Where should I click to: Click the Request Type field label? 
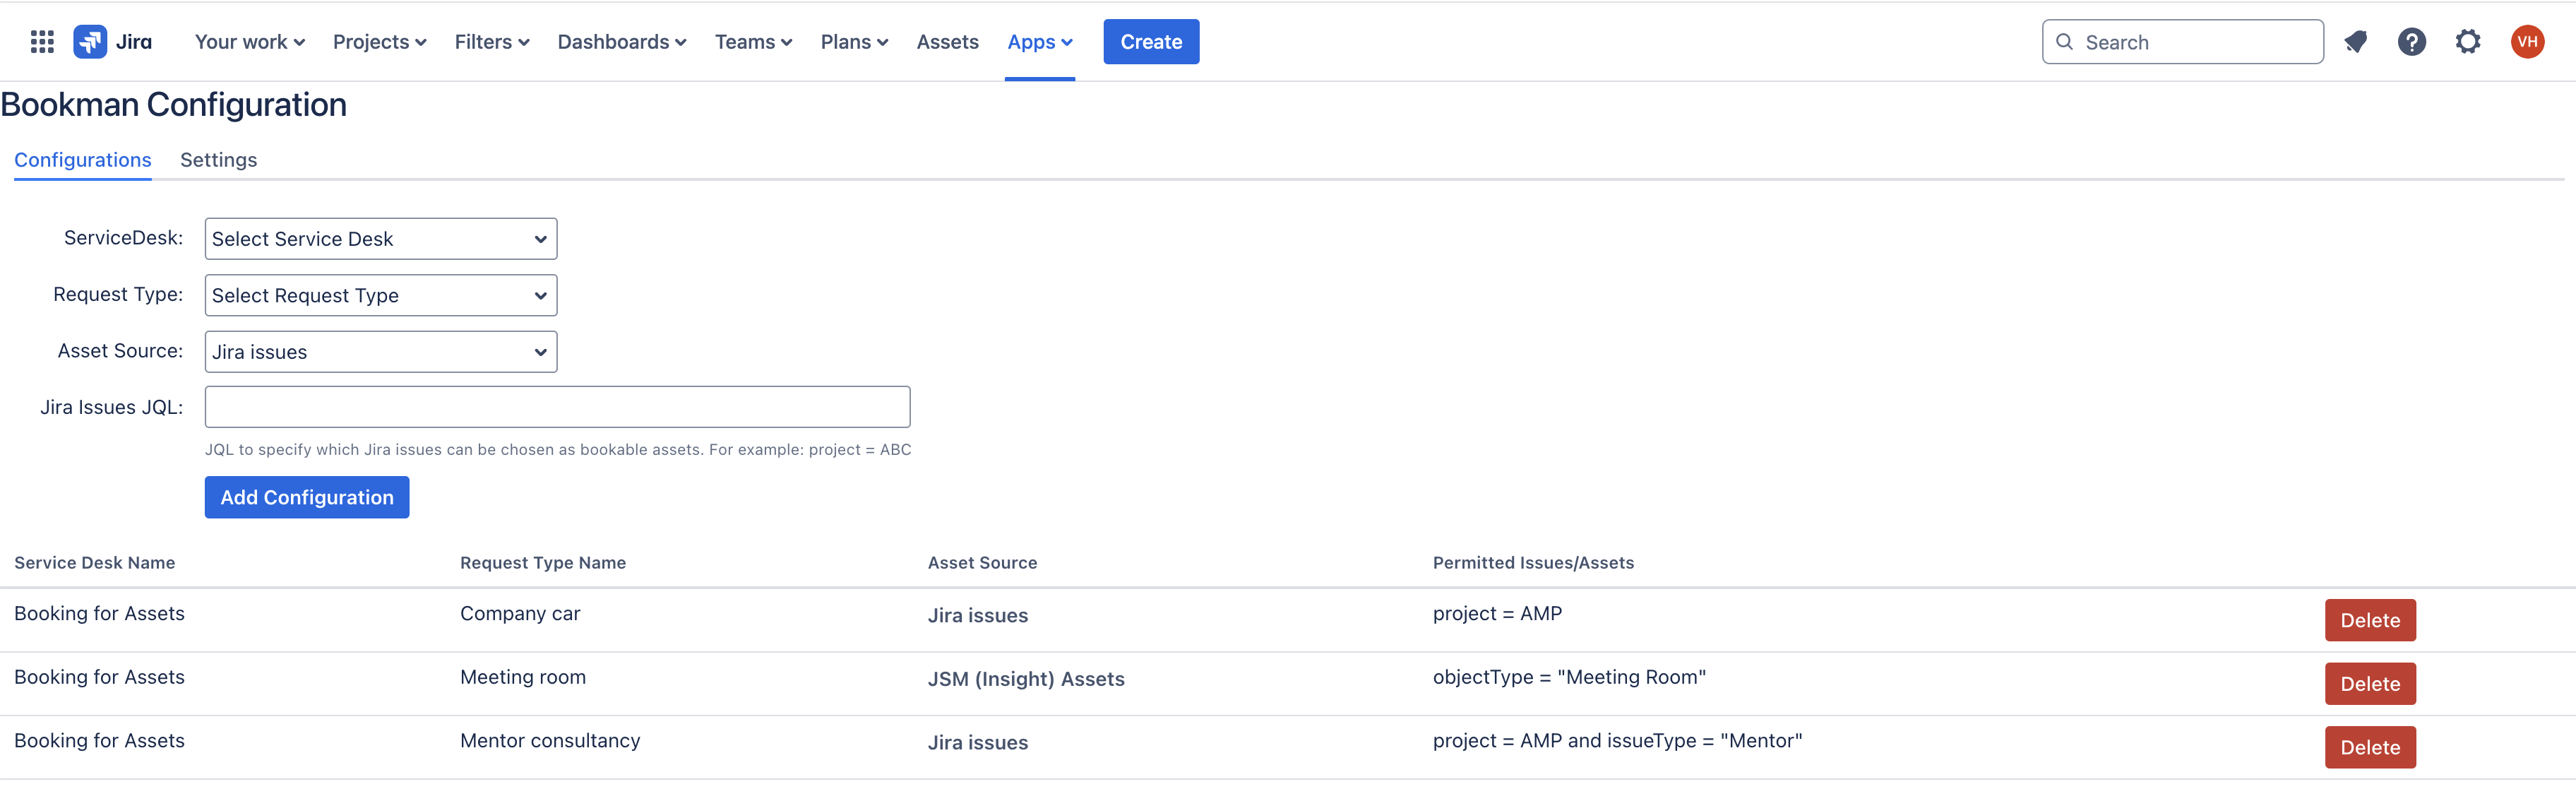pos(118,294)
